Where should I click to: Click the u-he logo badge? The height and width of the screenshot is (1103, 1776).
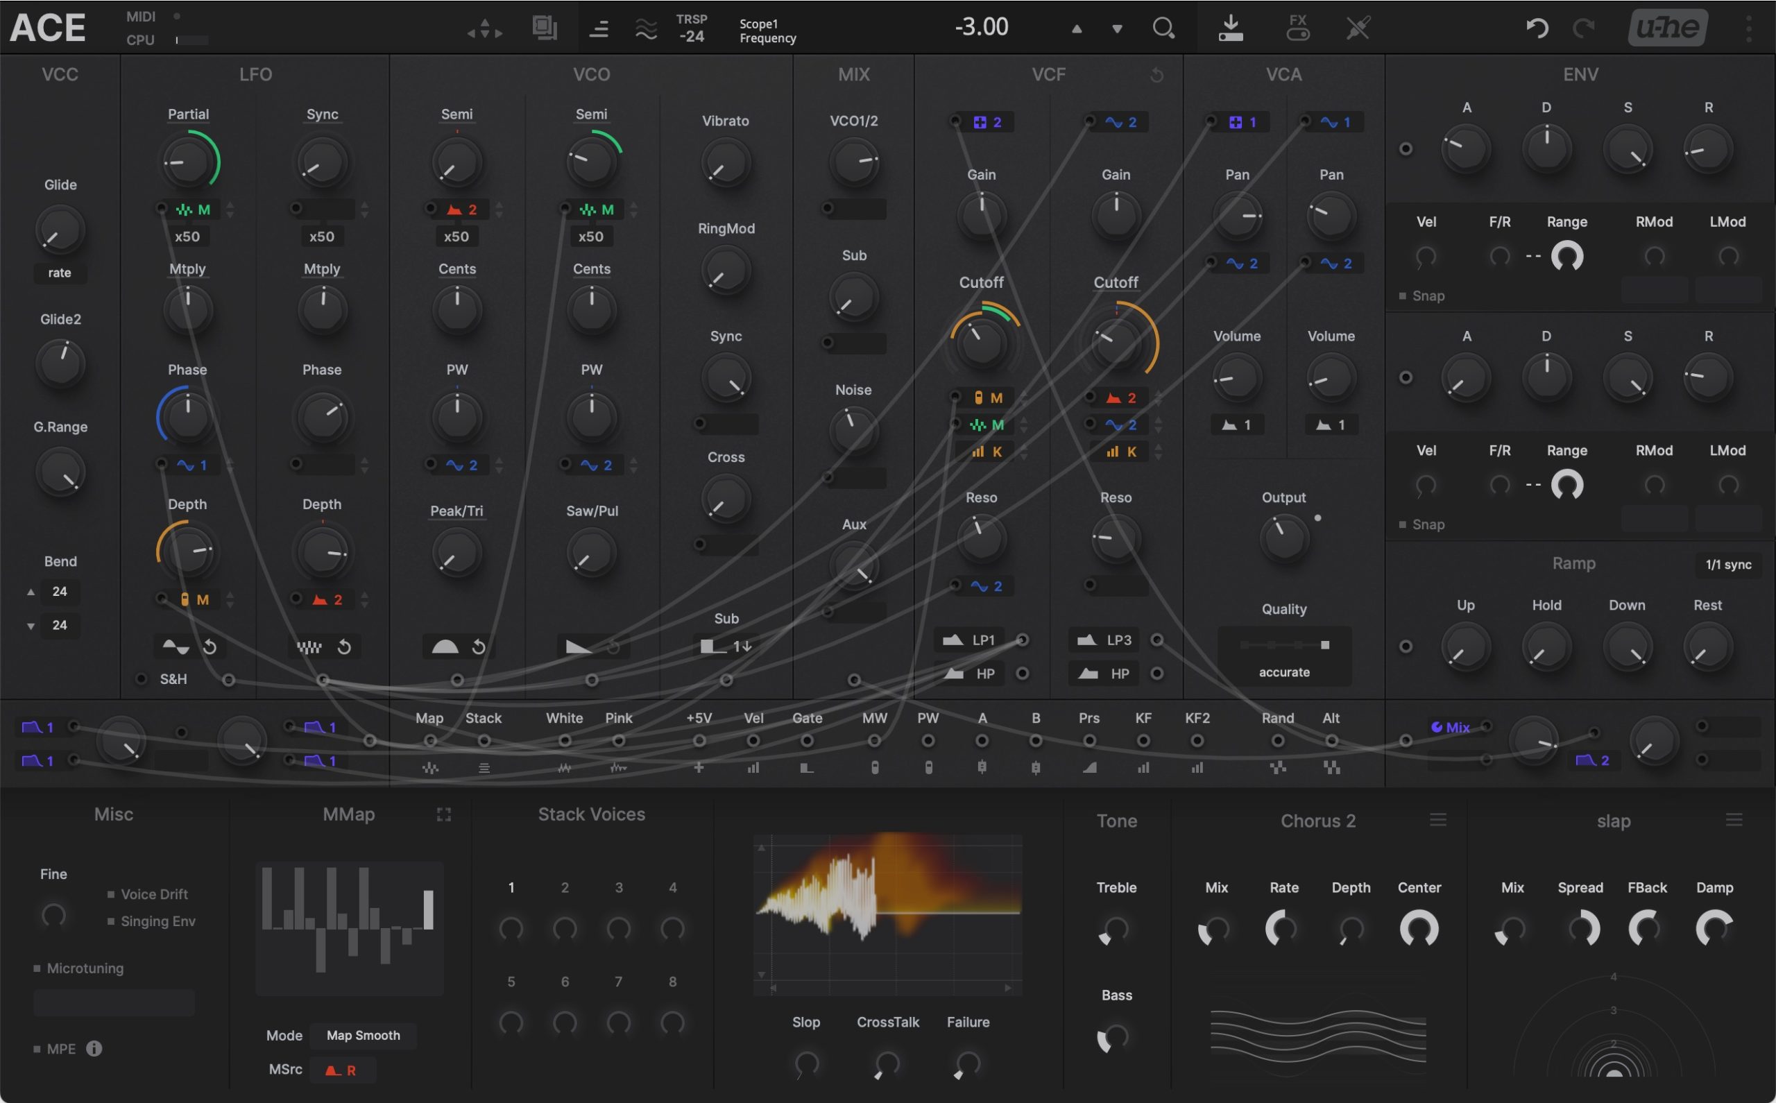[1667, 28]
